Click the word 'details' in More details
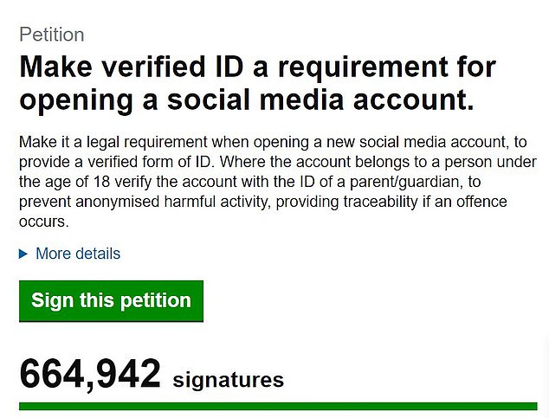 click(95, 254)
